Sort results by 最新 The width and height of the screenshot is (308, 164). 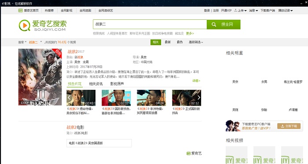168,42
